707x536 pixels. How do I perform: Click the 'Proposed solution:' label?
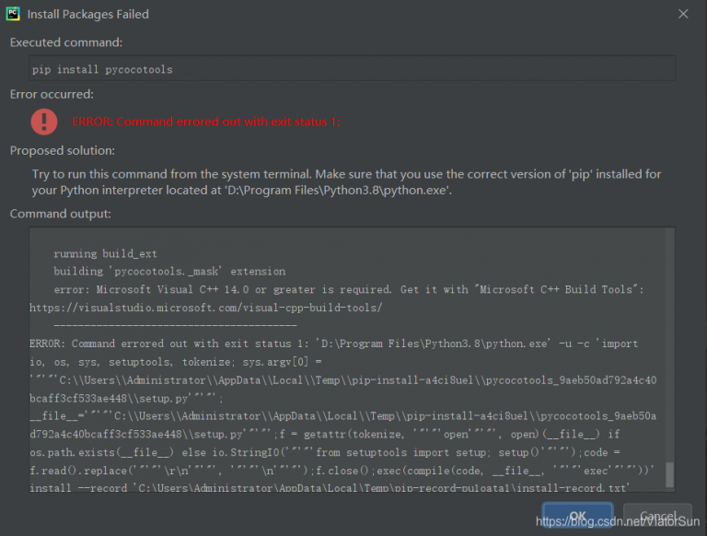point(63,150)
